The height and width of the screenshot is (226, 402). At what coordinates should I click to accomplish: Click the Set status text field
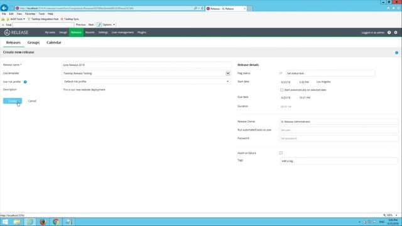330,73
